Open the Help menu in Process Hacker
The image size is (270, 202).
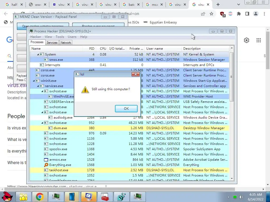coord(84,37)
